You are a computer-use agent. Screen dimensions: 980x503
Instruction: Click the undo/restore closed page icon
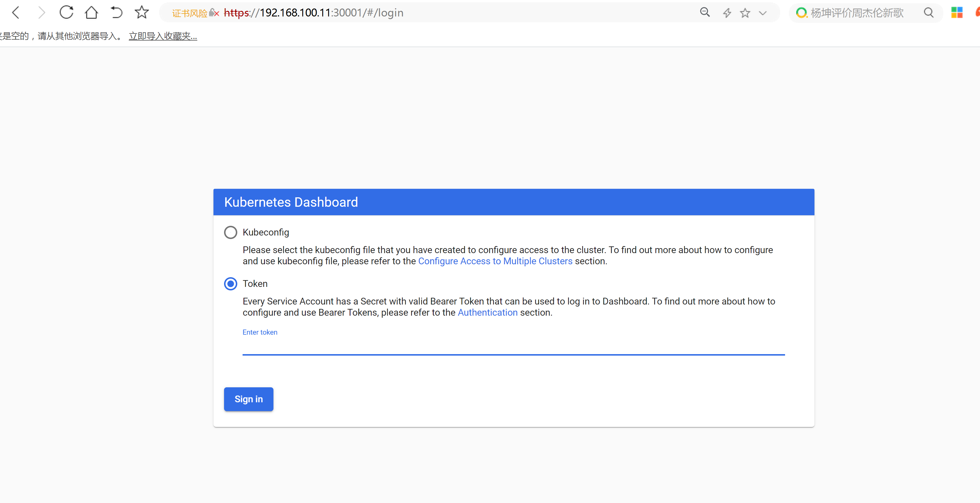116,13
